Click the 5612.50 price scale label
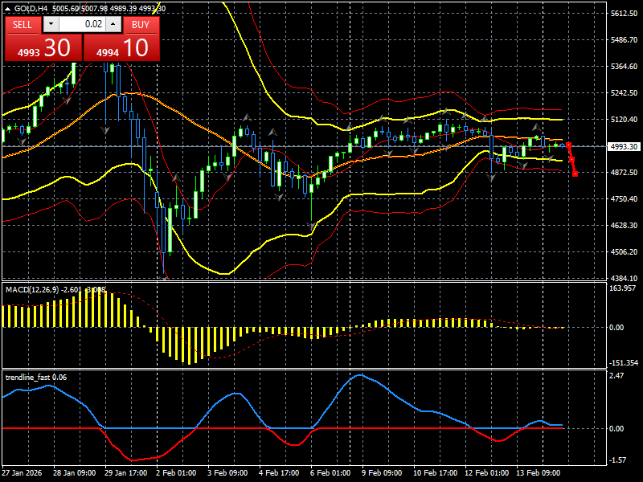643x482 pixels. coord(624,14)
